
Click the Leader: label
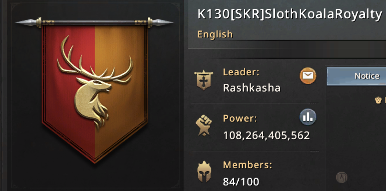point(242,72)
